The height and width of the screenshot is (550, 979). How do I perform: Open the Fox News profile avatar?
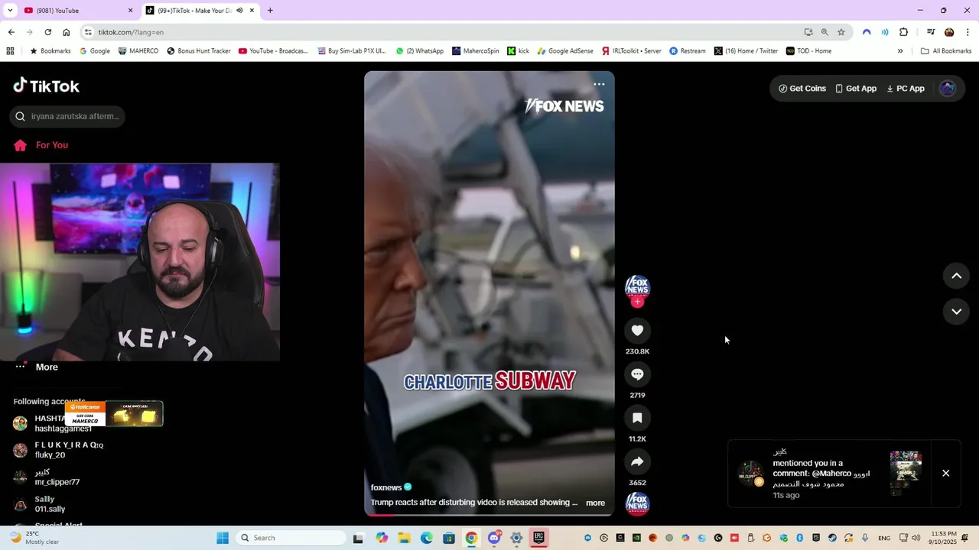(637, 286)
